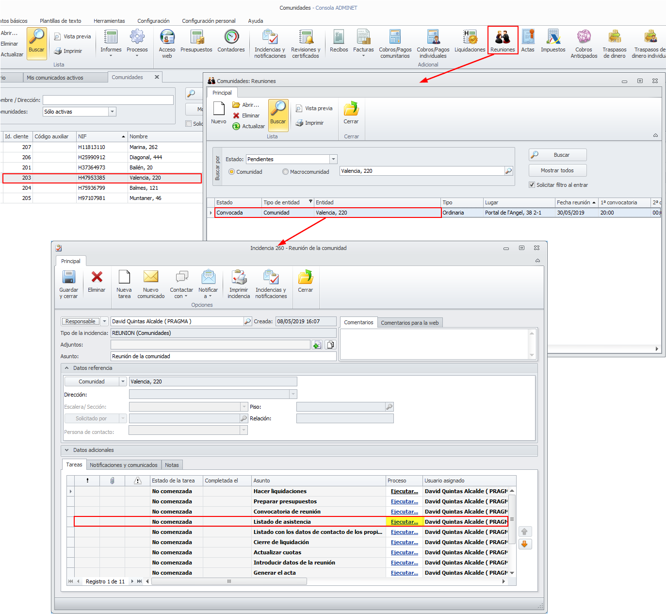Switch to Notificaciones y comunicados tab
This screenshot has width=666, height=614.
tap(123, 465)
